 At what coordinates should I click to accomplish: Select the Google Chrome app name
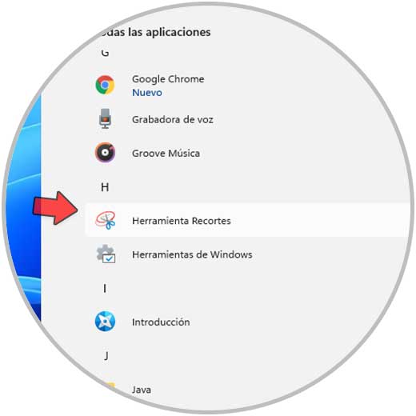168,79
